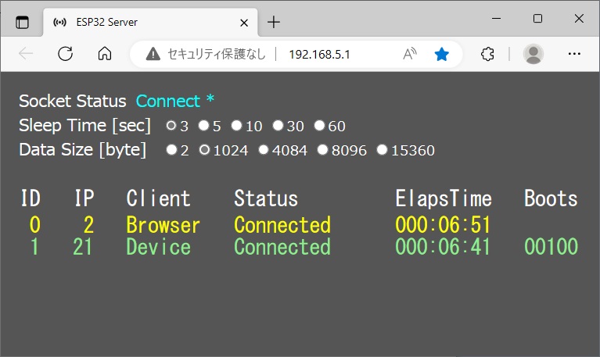Screen dimensions: 600x357
Task: Click the favorites star icon
Action: (442, 54)
